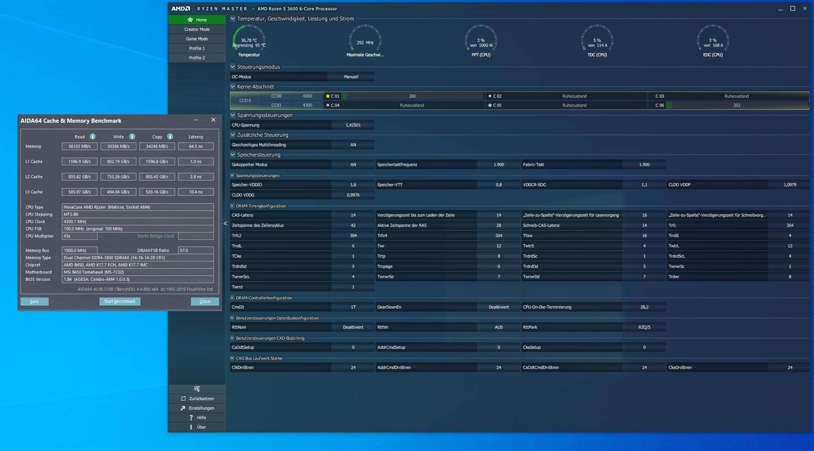Click the detach view icon above Zurücksetzen
814x451 pixels.
click(197, 389)
